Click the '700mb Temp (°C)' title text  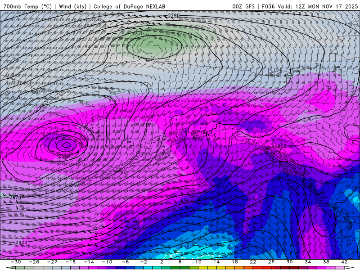(27, 6)
